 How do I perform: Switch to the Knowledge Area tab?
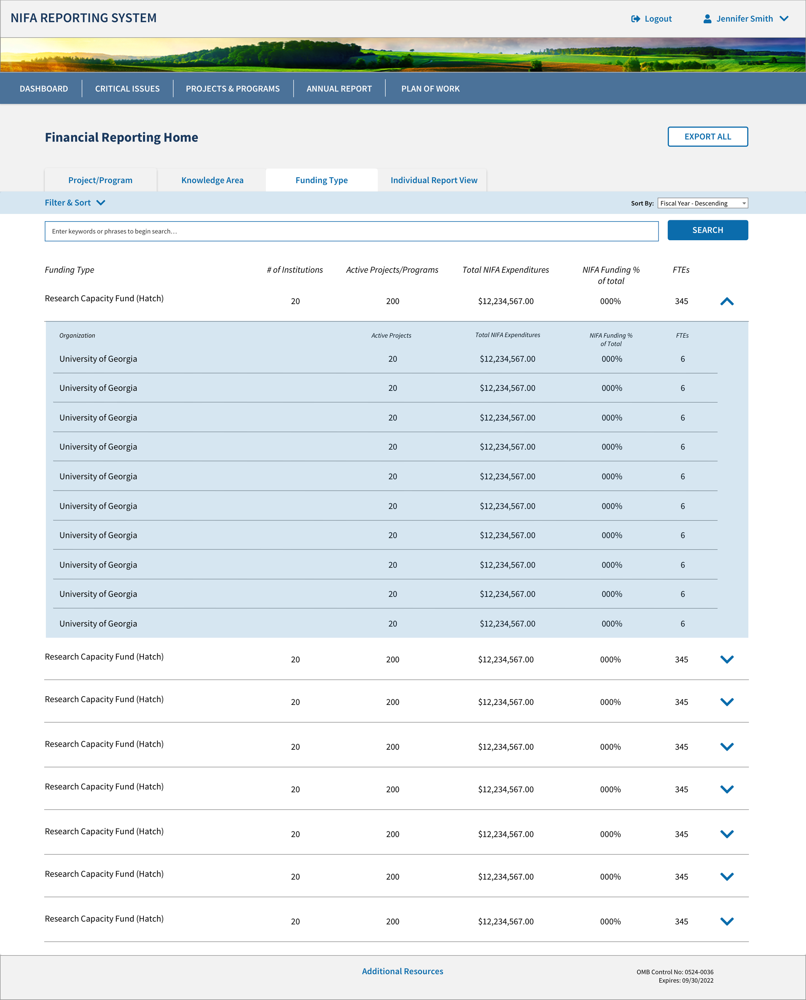click(212, 180)
